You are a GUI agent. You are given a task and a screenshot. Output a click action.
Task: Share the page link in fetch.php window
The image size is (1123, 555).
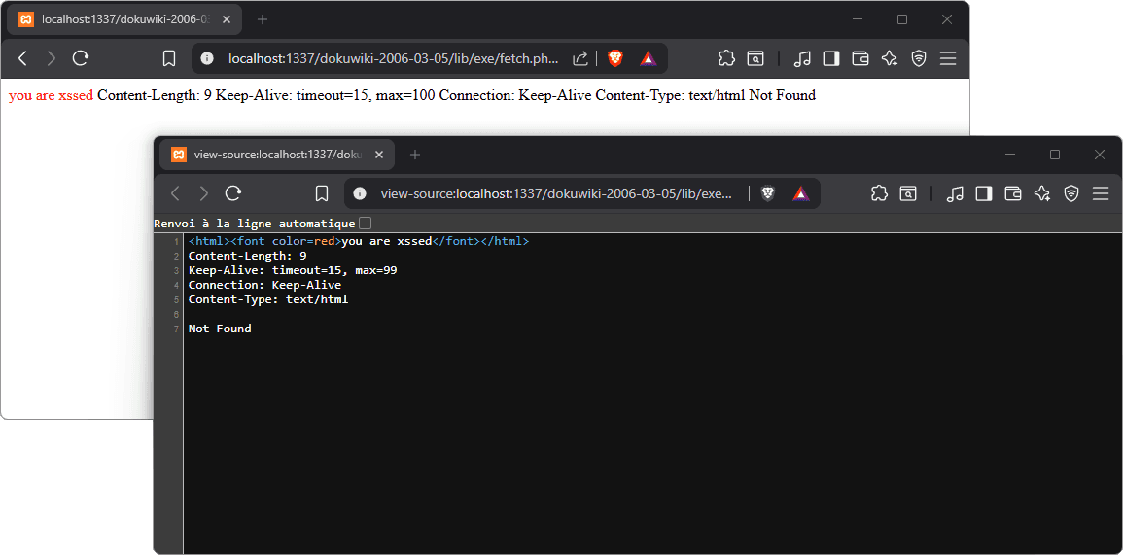pos(580,58)
